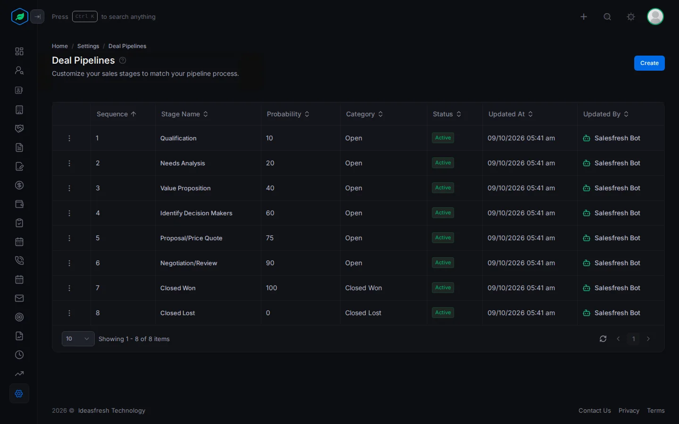Click the search anything field
Image resolution: width=679 pixels, height=424 pixels.
pos(104,16)
